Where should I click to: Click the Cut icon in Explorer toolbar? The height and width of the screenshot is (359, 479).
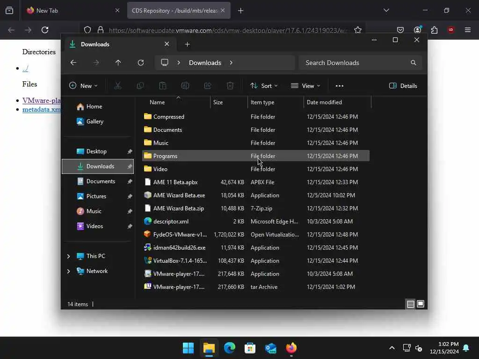point(117,86)
